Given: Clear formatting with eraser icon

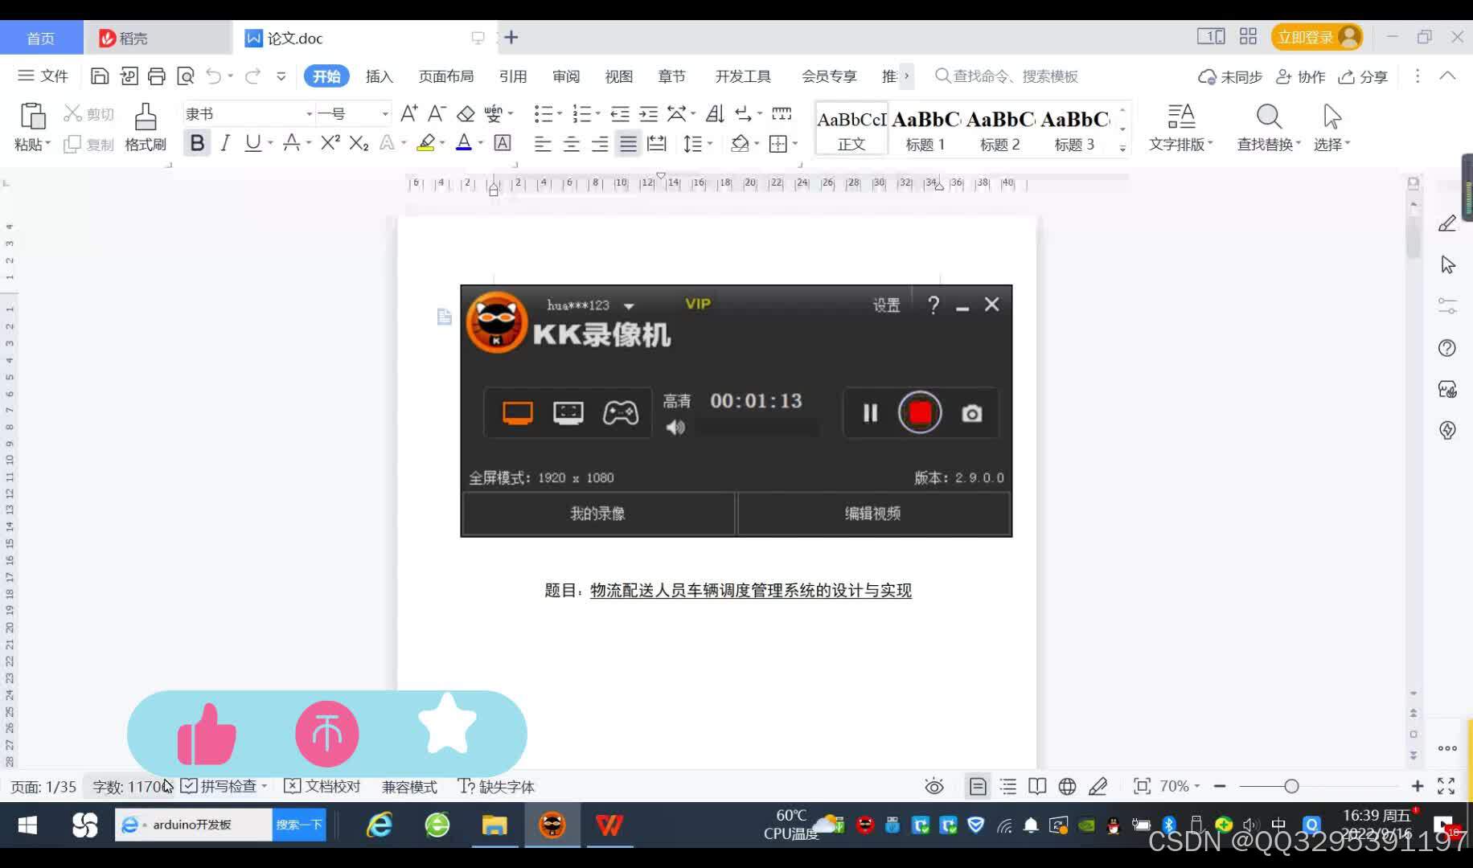Looking at the screenshot, I should [x=466, y=113].
